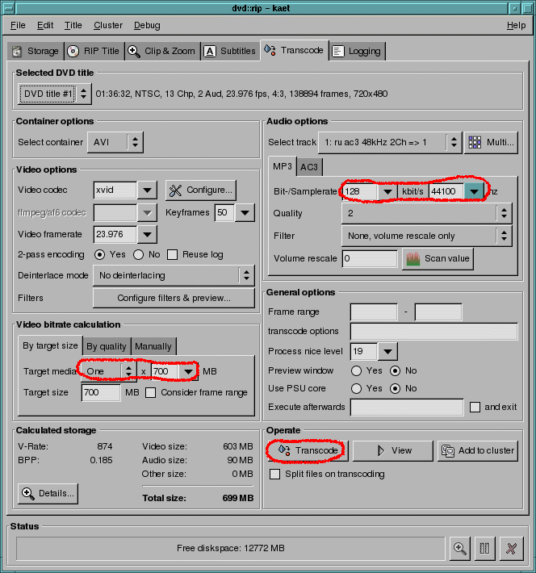Viewport: 536px width, 573px height.
Task: Open the Title menu
Action: pyautogui.click(x=73, y=25)
